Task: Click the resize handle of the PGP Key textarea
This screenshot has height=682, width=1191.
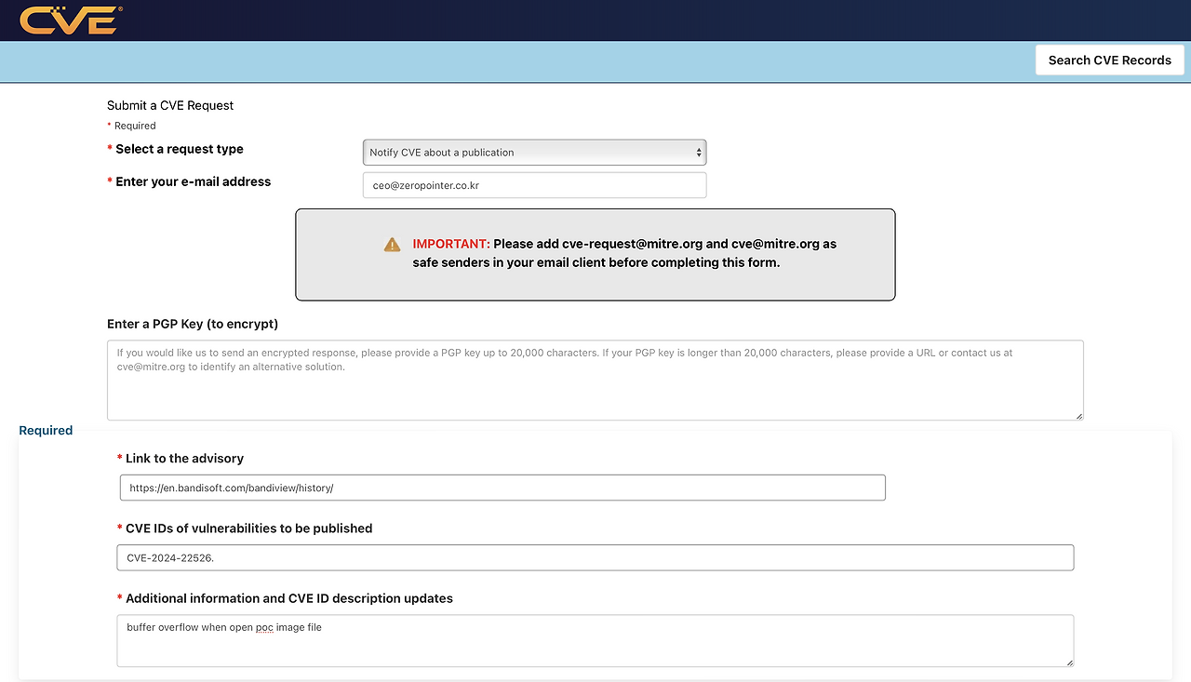Action: pos(1078,417)
